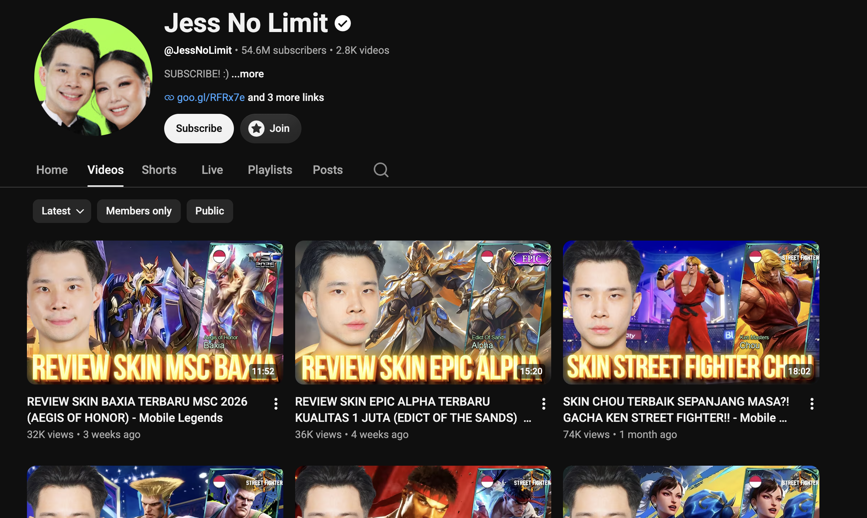Click the Jess No Limit channel profile picture
This screenshot has height=518, width=867.
click(x=93, y=77)
